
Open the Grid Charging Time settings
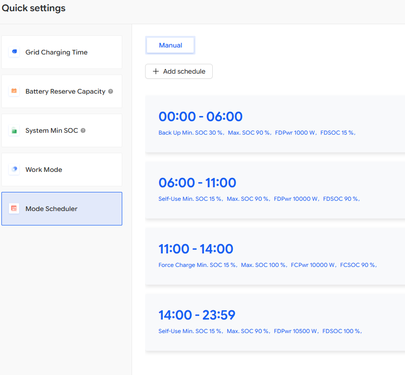(x=62, y=52)
